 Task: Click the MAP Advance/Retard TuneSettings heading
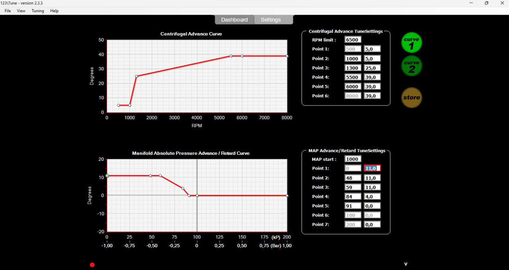pos(347,150)
